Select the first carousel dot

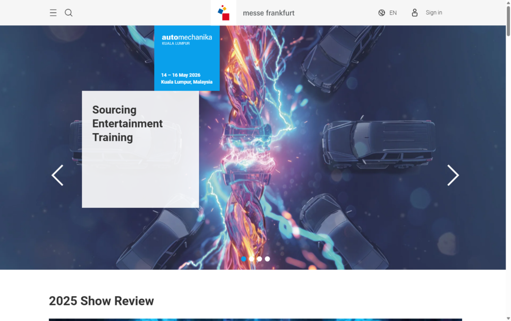click(244, 259)
